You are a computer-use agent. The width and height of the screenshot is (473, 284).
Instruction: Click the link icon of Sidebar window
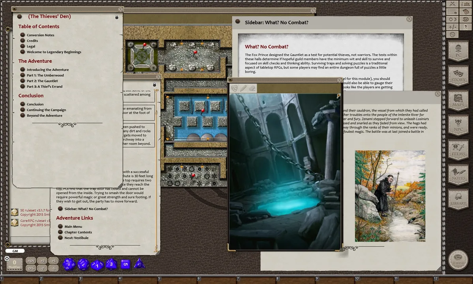(237, 21)
